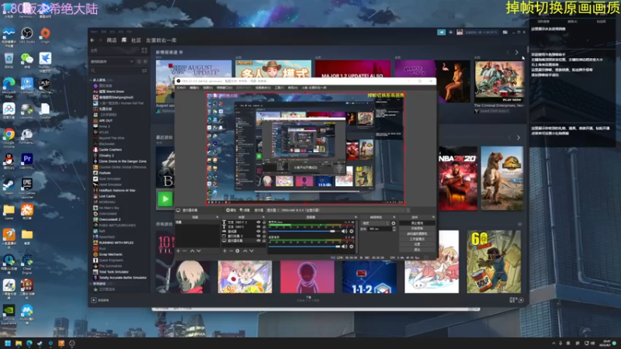Open GeForce Experience desktop icon
Image resolution: width=621 pixels, height=349 pixels.
click(x=9, y=315)
